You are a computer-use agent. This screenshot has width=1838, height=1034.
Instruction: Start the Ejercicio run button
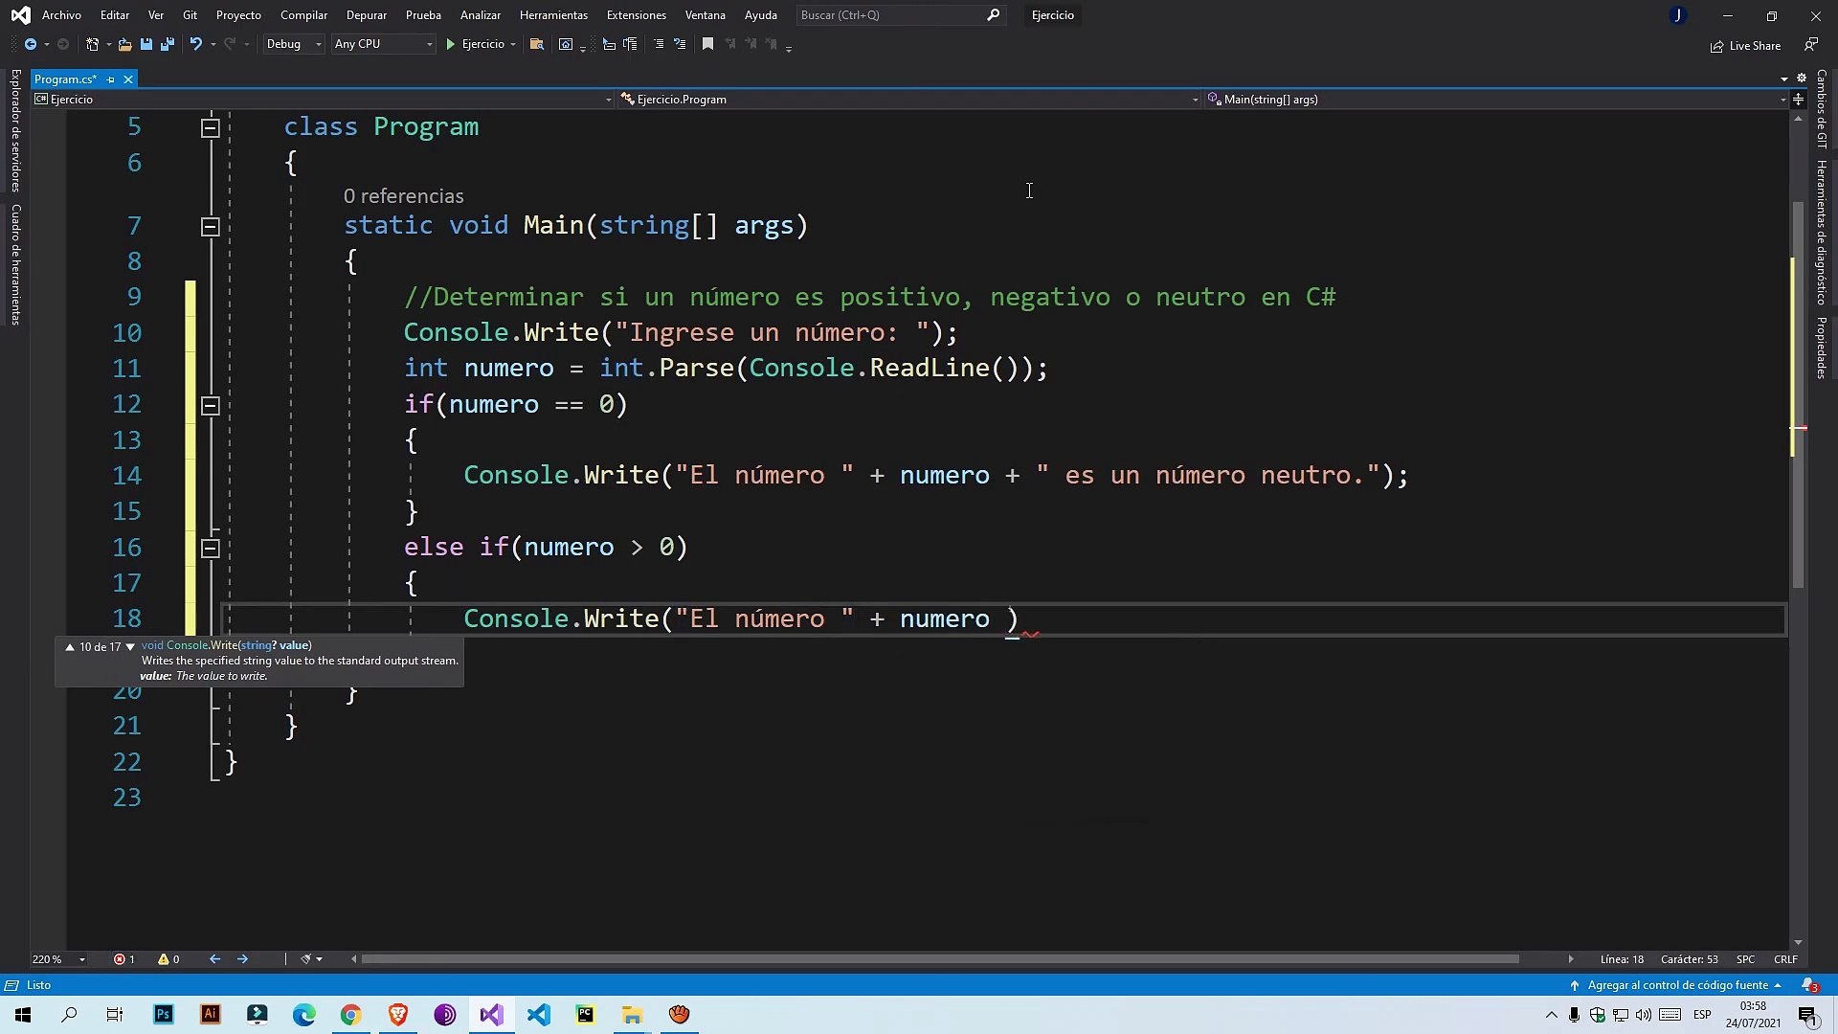point(475,44)
